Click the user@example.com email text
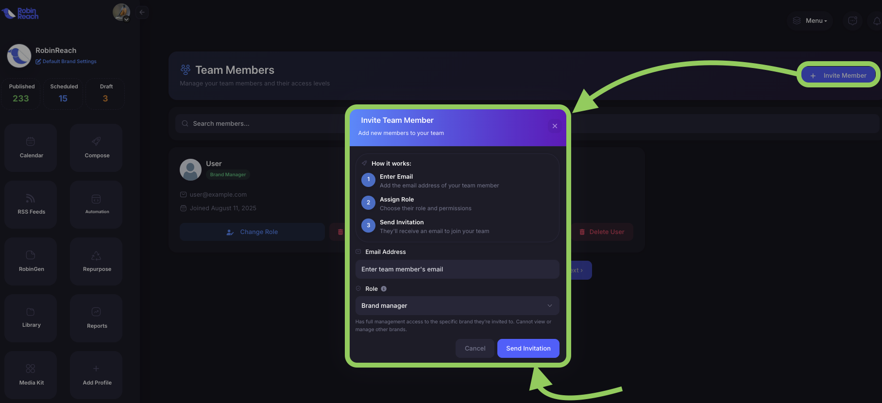 pos(218,195)
